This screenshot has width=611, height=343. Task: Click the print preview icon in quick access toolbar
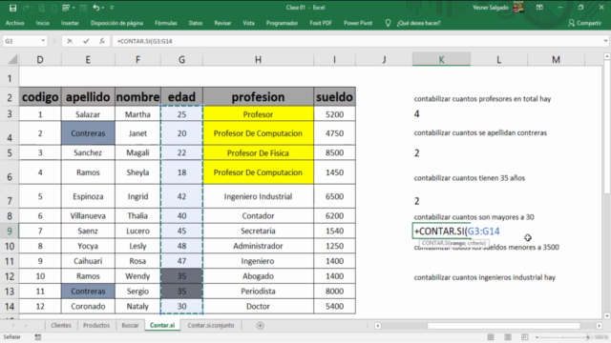[x=41, y=8]
